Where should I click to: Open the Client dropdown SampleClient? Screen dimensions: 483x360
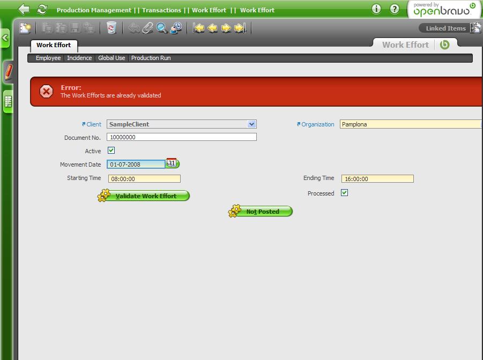(182, 124)
